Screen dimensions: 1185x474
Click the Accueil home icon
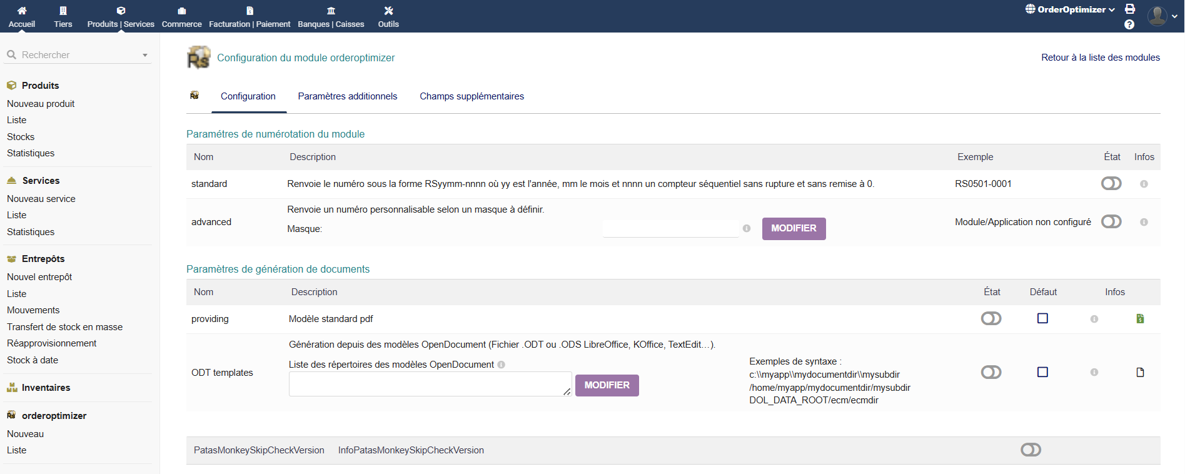point(22,11)
